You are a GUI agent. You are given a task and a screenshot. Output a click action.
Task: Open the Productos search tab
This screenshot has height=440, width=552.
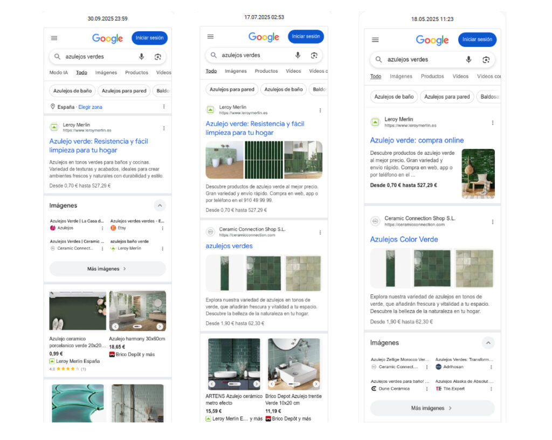pyautogui.click(x=136, y=72)
